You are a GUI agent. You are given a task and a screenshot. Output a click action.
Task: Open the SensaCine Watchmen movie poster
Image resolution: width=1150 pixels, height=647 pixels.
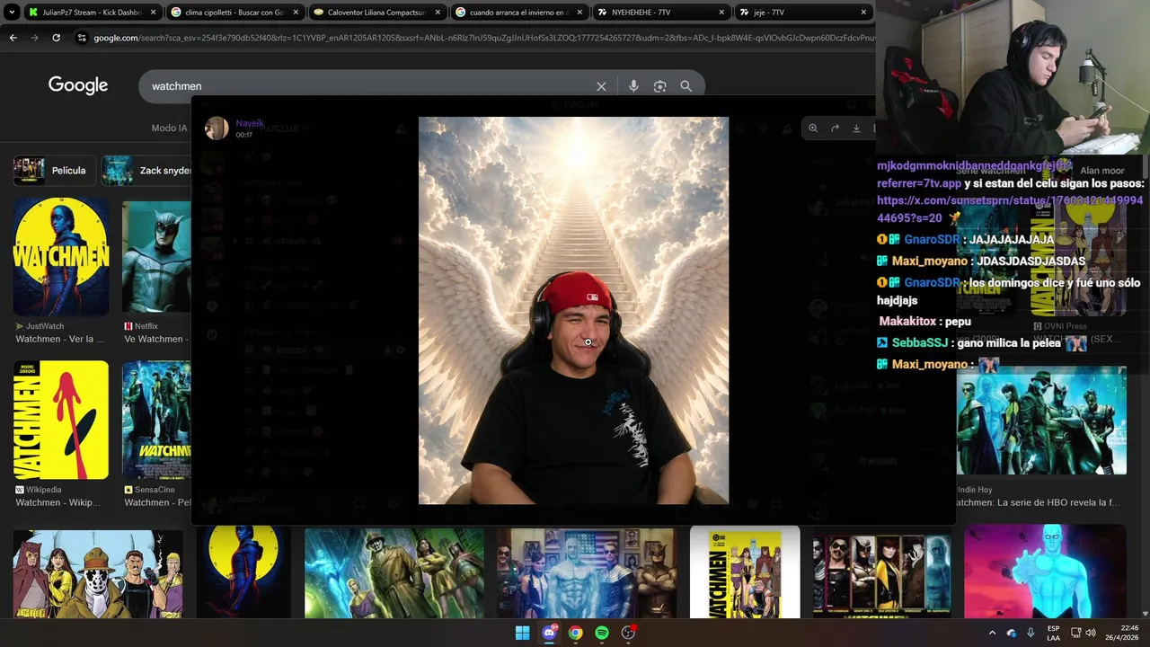click(x=156, y=421)
